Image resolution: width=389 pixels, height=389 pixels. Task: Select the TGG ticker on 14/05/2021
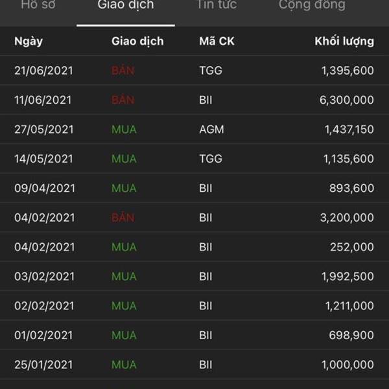coord(211,159)
